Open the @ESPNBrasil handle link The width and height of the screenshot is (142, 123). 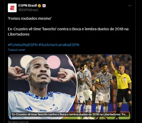point(28,10)
